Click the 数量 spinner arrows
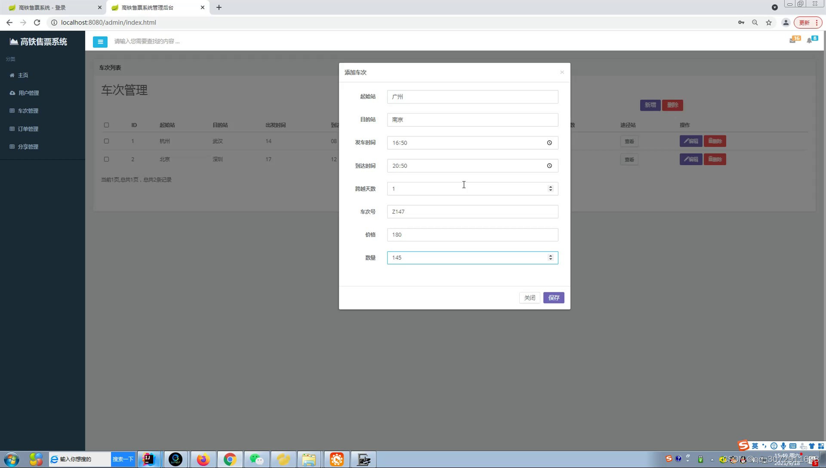 click(550, 257)
